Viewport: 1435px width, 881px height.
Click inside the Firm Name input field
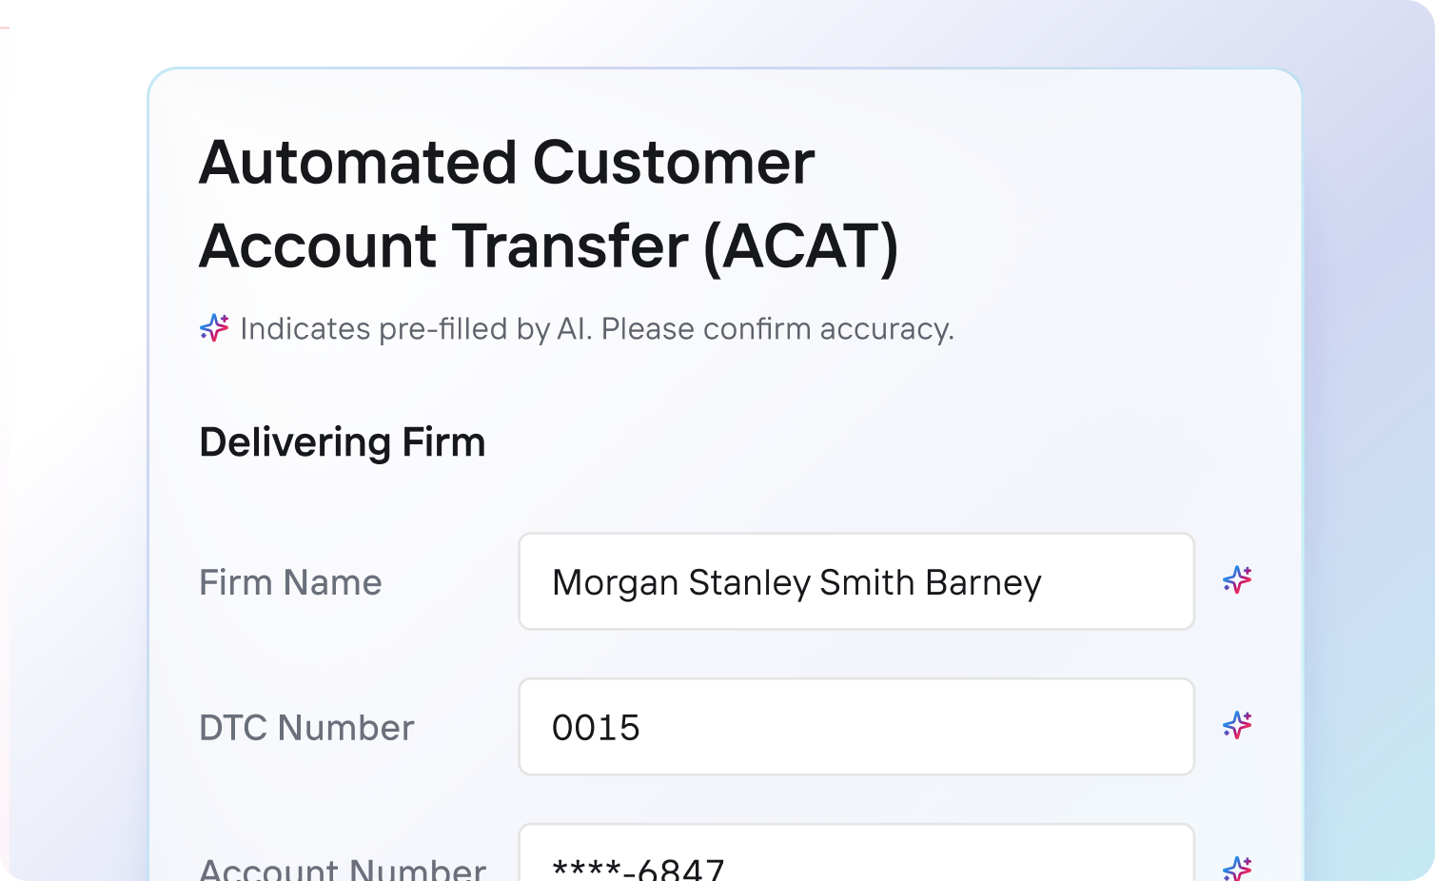[855, 581]
